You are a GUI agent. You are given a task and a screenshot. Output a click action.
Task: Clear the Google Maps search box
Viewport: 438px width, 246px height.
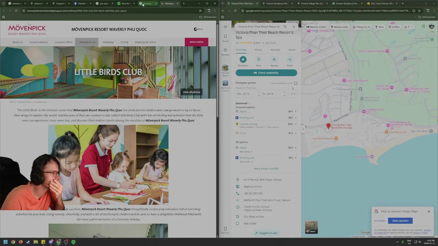[294, 27]
